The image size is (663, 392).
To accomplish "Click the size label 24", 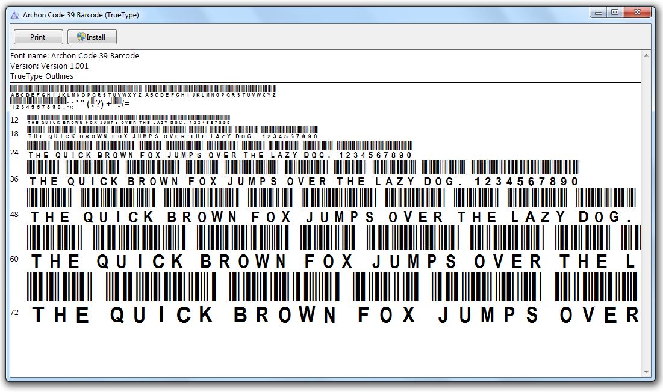I will pos(14,152).
